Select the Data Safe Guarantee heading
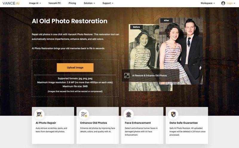The width and height of the screenshot is (239, 148). click(183, 123)
